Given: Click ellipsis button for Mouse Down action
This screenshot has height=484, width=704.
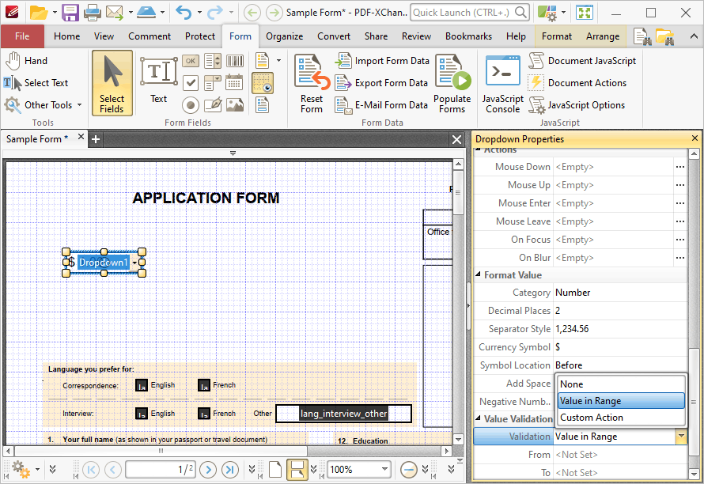Looking at the screenshot, I should [680, 167].
